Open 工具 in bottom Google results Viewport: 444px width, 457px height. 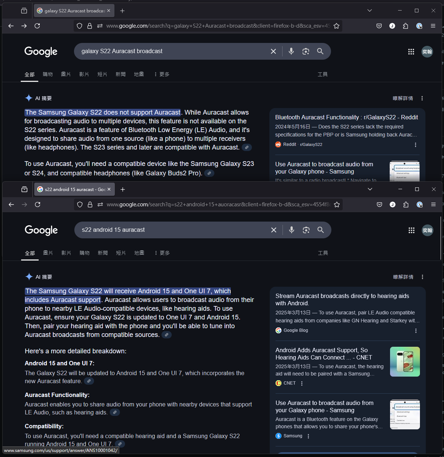[323, 253]
